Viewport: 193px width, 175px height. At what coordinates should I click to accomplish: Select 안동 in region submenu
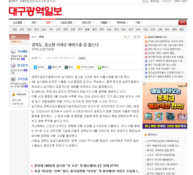coord(73,29)
